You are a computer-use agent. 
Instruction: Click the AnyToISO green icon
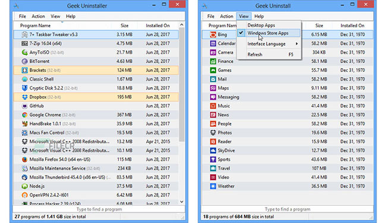[24, 52]
